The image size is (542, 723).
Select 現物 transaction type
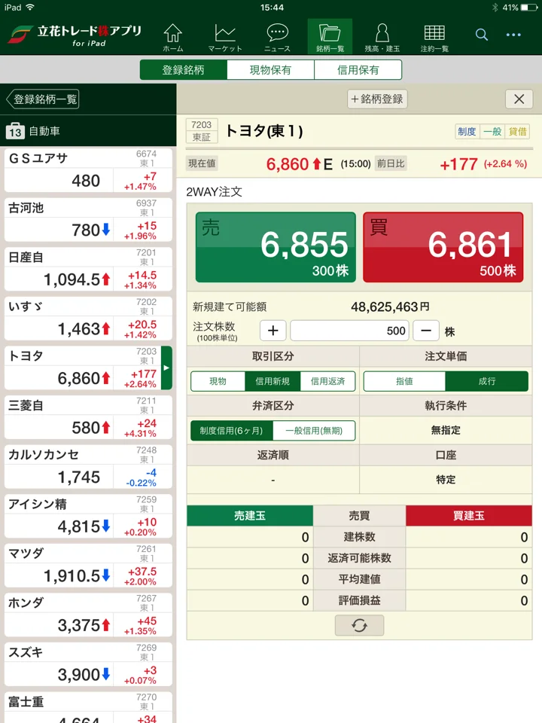(x=218, y=381)
